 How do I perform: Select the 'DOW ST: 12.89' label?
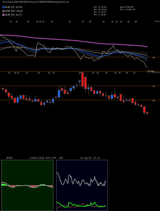tap(13, 7)
